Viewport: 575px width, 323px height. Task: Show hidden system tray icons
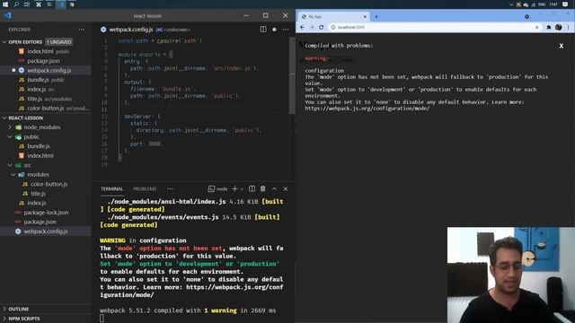[511, 4]
